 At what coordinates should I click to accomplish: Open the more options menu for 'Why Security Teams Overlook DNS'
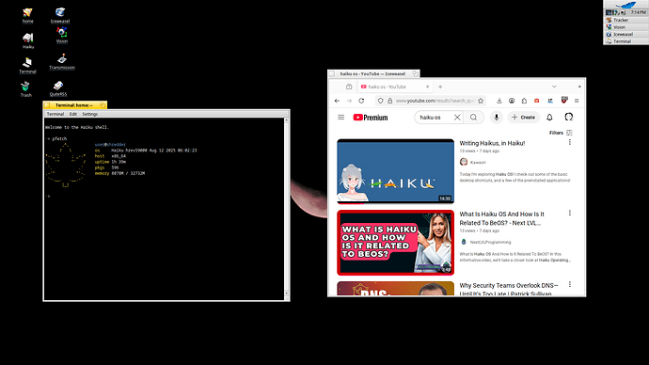(570, 284)
